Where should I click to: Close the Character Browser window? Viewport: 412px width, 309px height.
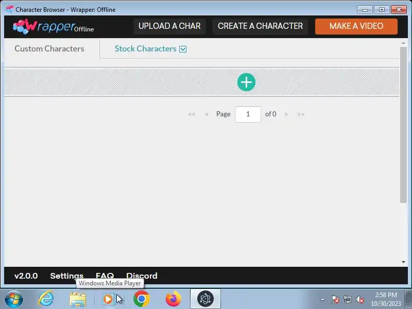click(399, 10)
